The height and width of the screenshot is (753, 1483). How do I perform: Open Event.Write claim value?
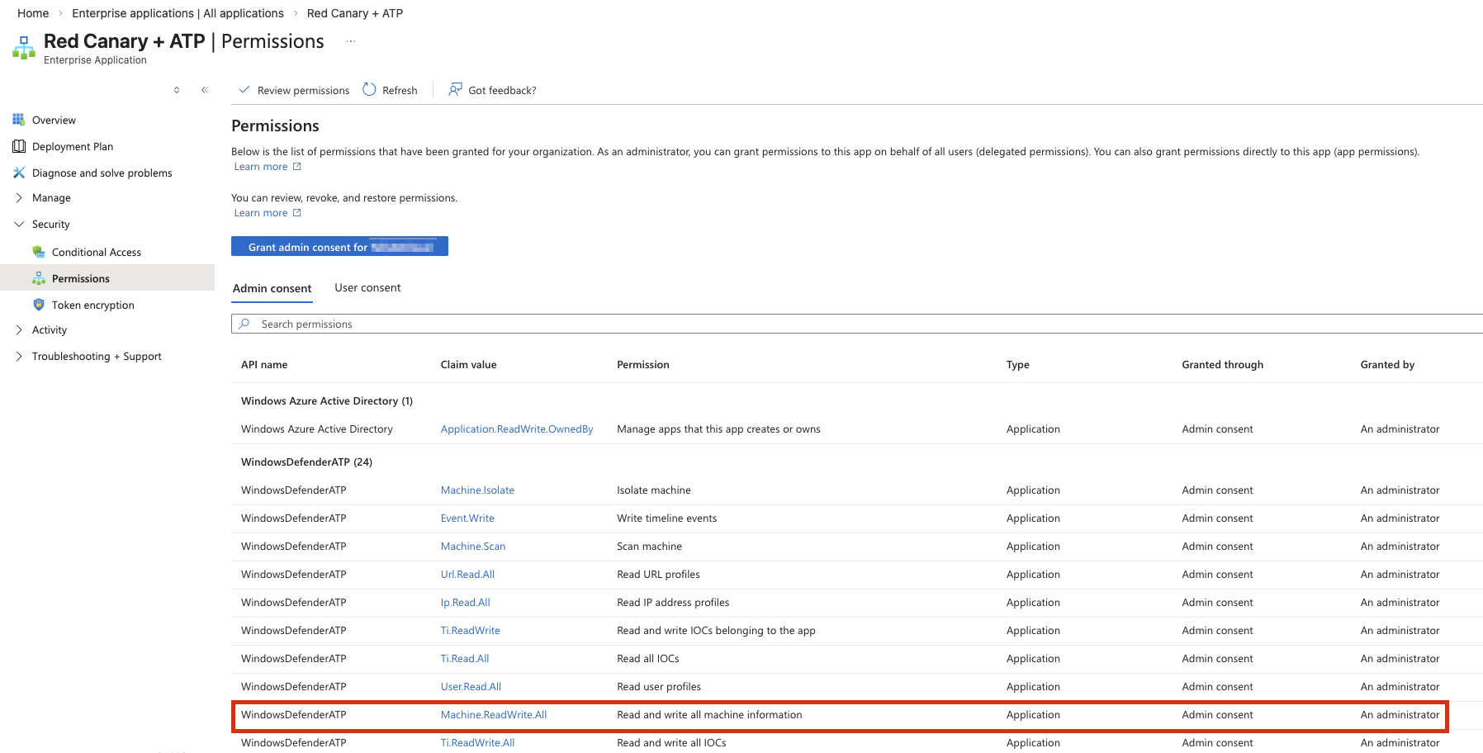point(467,518)
